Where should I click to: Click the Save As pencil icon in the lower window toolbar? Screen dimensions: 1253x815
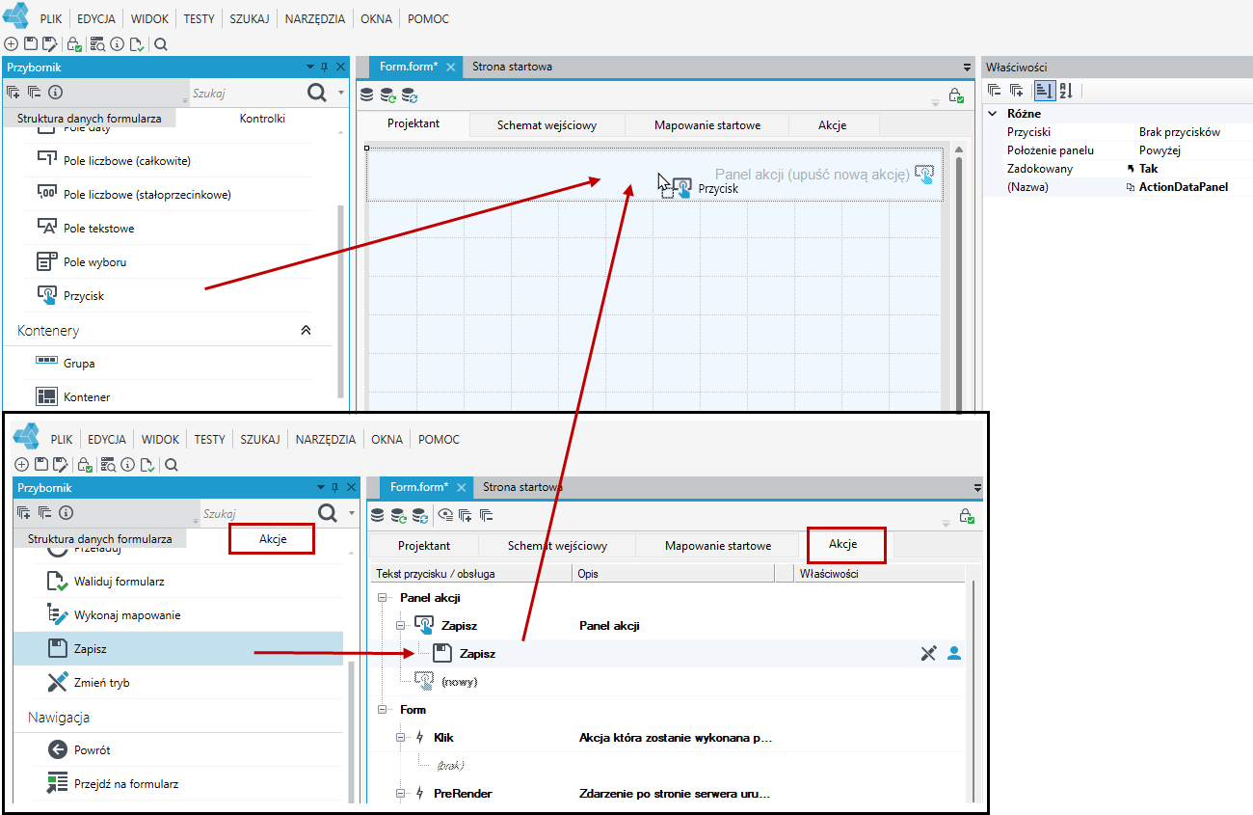point(60,464)
